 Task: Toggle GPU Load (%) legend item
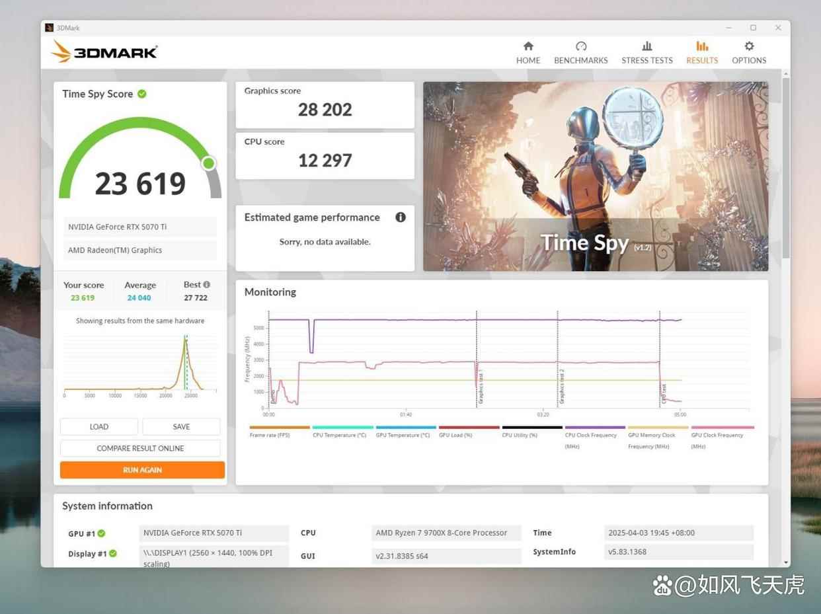click(469, 428)
